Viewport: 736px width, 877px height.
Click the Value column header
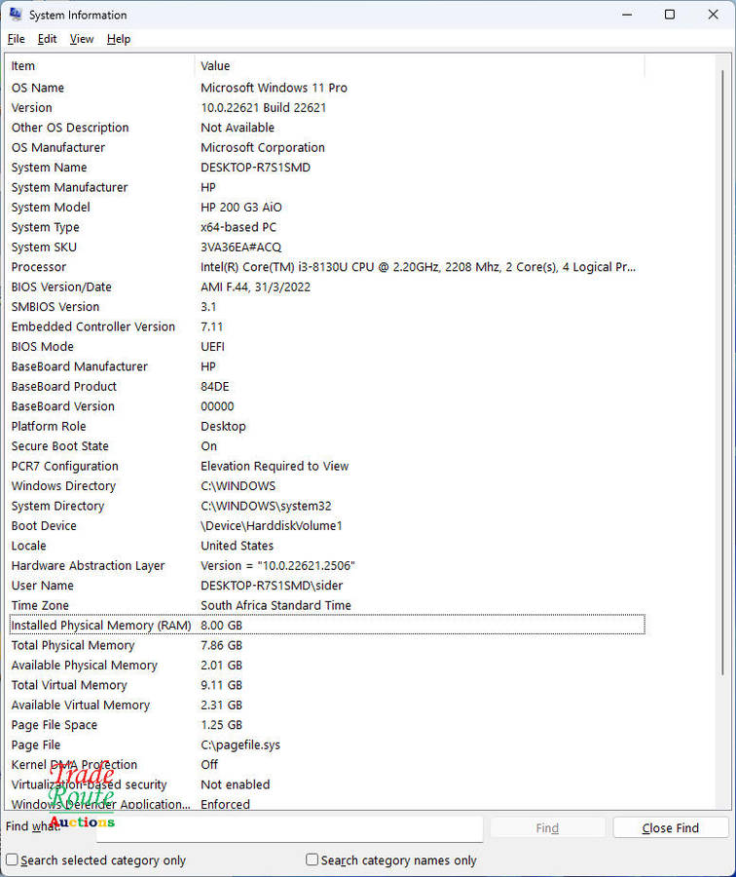[x=419, y=66]
